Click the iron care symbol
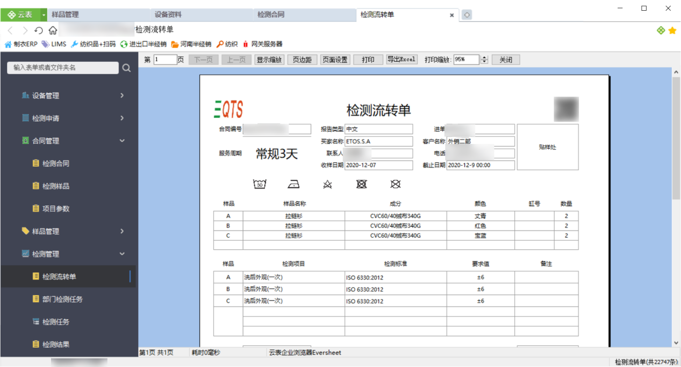 click(x=293, y=184)
